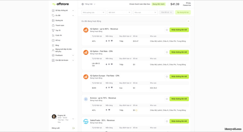Star the IQ Option Flat Rate CPA offer

(167, 52)
